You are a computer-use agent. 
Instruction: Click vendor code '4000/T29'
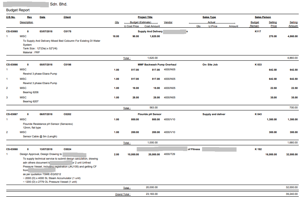coord(169,154)
